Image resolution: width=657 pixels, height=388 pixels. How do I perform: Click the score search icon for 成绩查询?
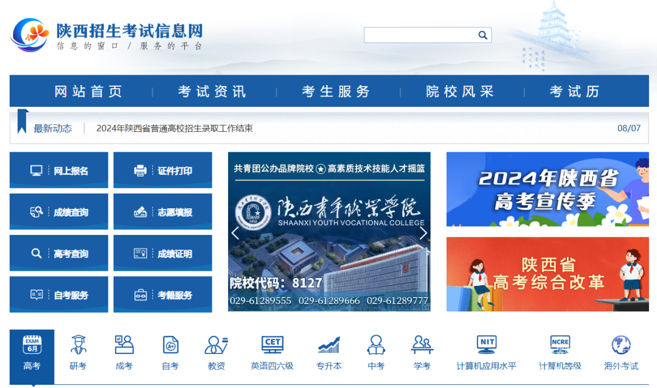[36, 212]
